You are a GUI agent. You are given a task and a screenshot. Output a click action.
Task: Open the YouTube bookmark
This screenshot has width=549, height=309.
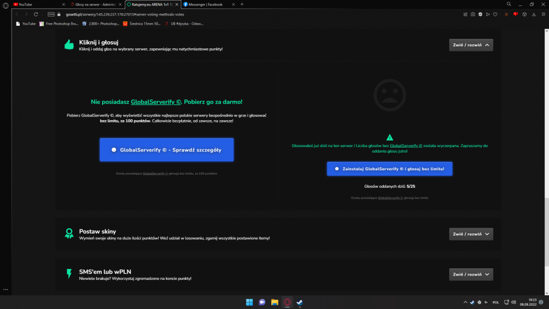pos(26,24)
